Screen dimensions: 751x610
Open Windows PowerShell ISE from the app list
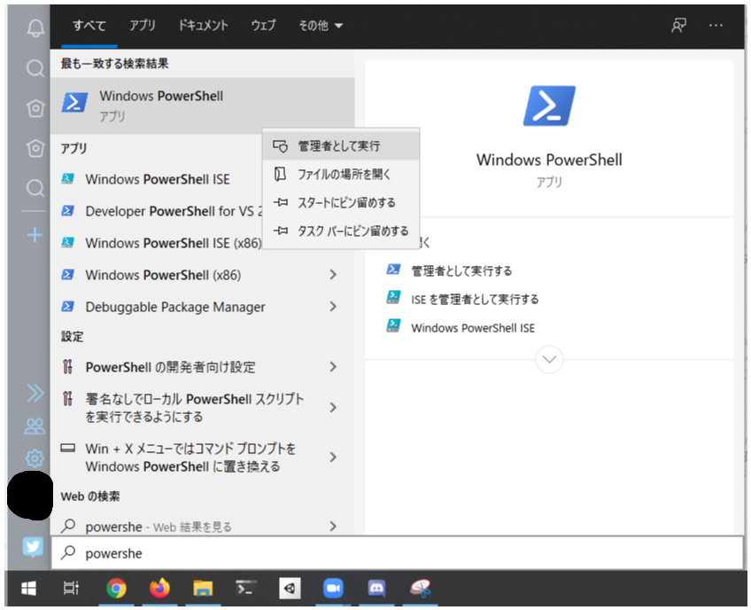click(x=158, y=179)
